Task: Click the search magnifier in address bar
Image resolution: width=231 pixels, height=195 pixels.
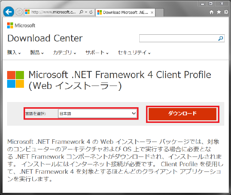Action: [x=81, y=12]
